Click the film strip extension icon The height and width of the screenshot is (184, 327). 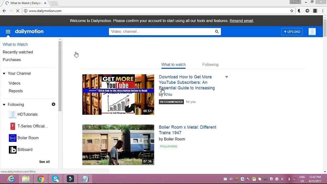point(315,11)
